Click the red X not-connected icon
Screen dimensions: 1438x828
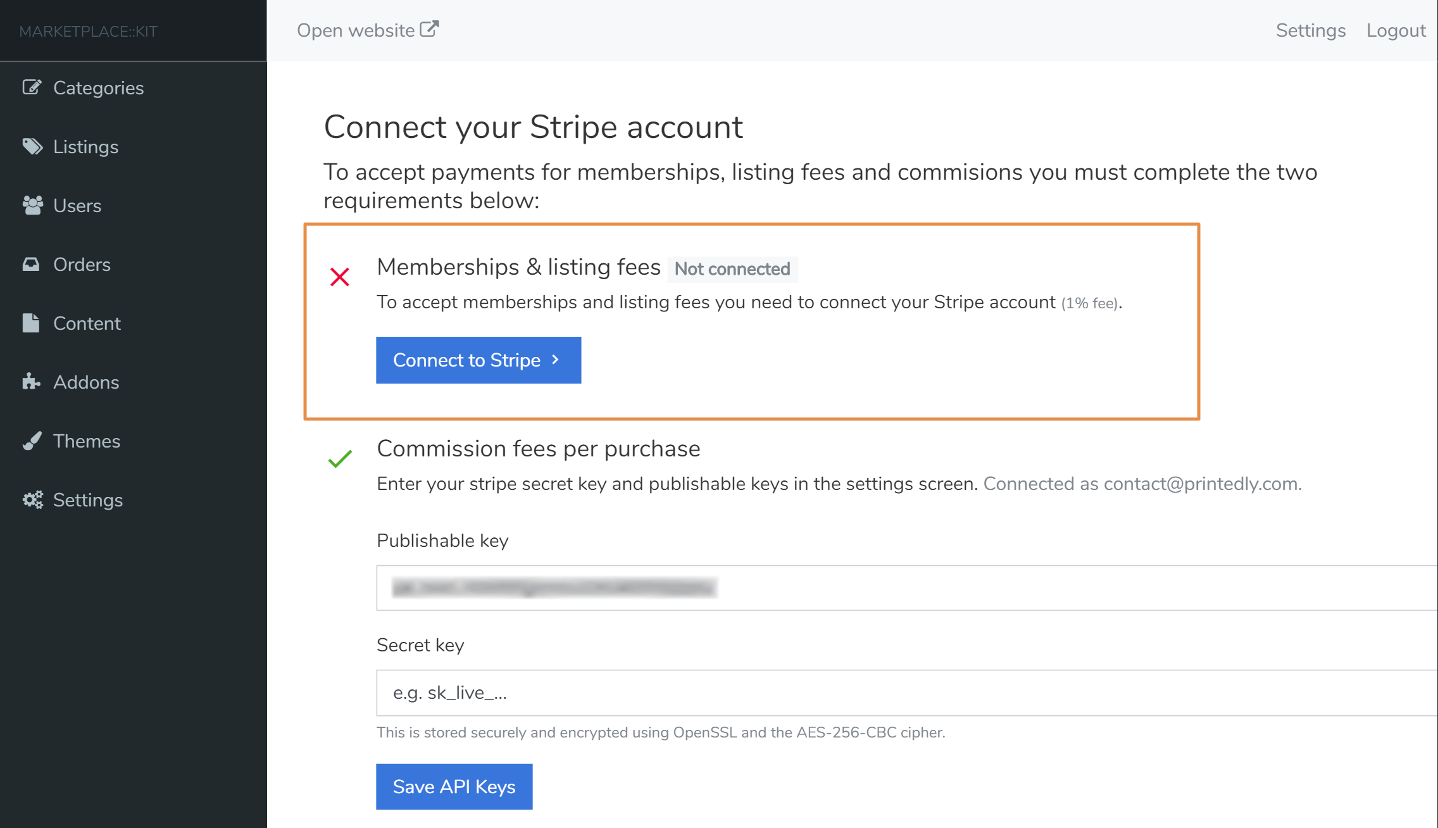(340, 277)
